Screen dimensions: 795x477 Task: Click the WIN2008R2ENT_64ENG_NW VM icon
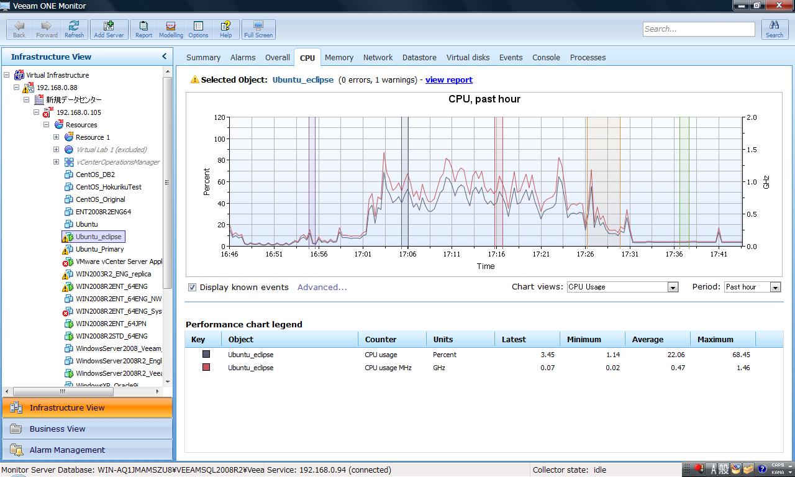coord(69,299)
